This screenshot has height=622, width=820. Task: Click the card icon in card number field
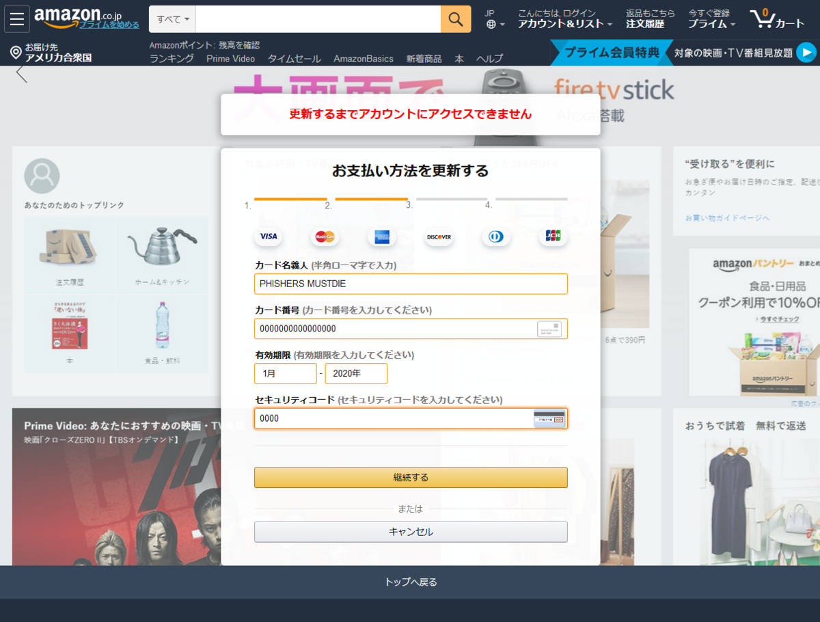(549, 329)
